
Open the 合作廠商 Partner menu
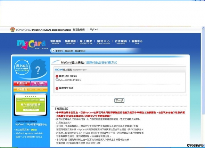coord(121,42)
